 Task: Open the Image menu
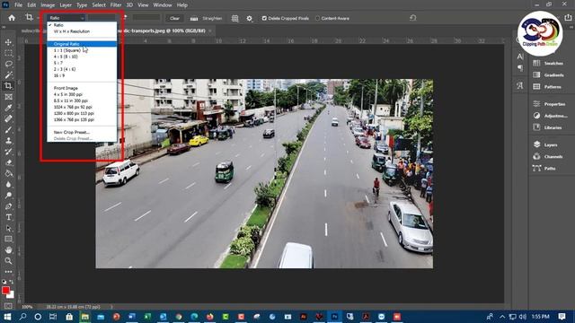(48, 5)
